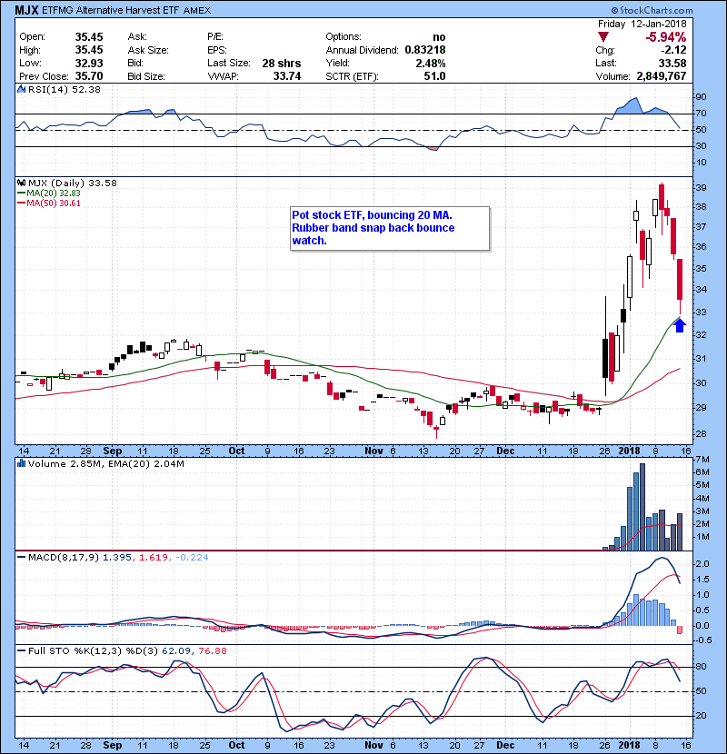Click the green MA(20) 32.83 legend entry

coord(50,193)
